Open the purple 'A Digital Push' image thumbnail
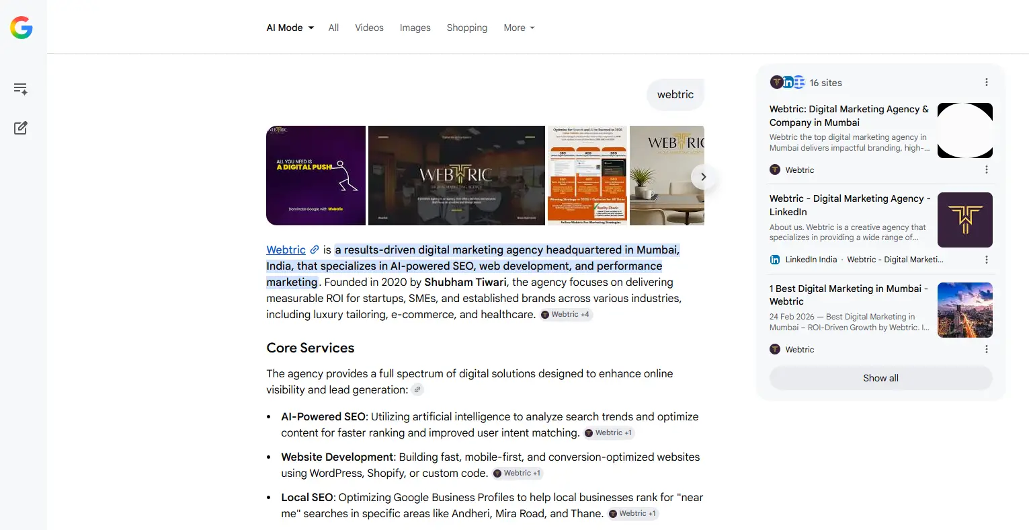1029x530 pixels. pos(316,176)
